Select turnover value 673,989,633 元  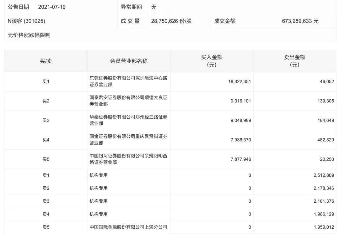click(x=300, y=21)
